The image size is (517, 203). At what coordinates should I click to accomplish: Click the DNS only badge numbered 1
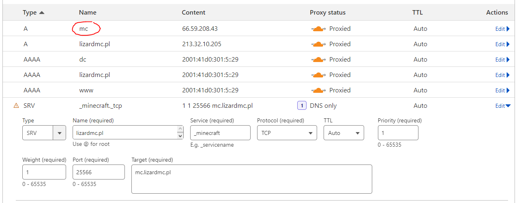302,106
